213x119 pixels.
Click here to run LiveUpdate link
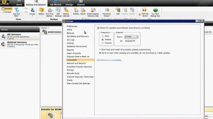point(109,60)
